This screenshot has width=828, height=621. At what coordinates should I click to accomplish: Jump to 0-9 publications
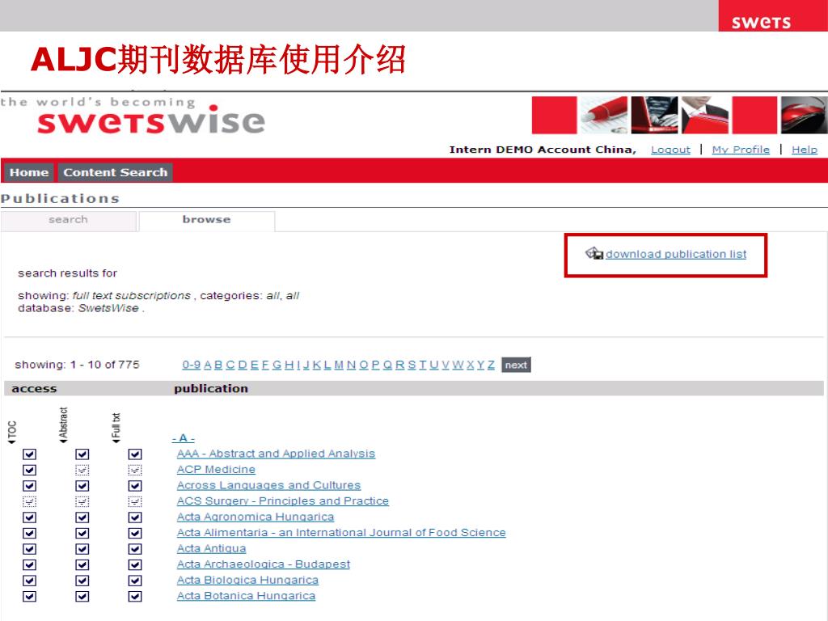pyautogui.click(x=191, y=365)
